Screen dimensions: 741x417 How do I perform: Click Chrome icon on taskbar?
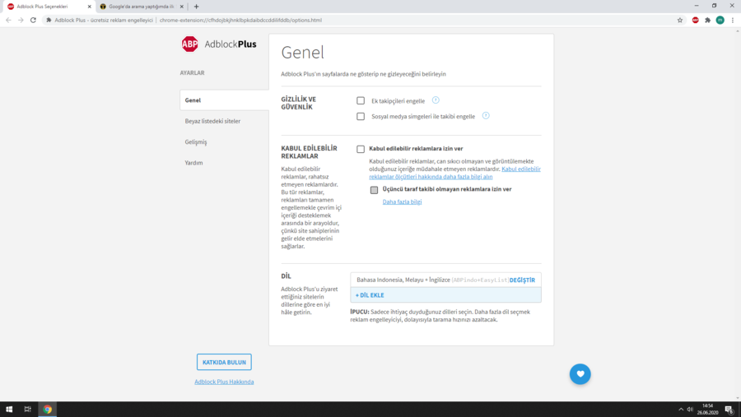click(47, 410)
